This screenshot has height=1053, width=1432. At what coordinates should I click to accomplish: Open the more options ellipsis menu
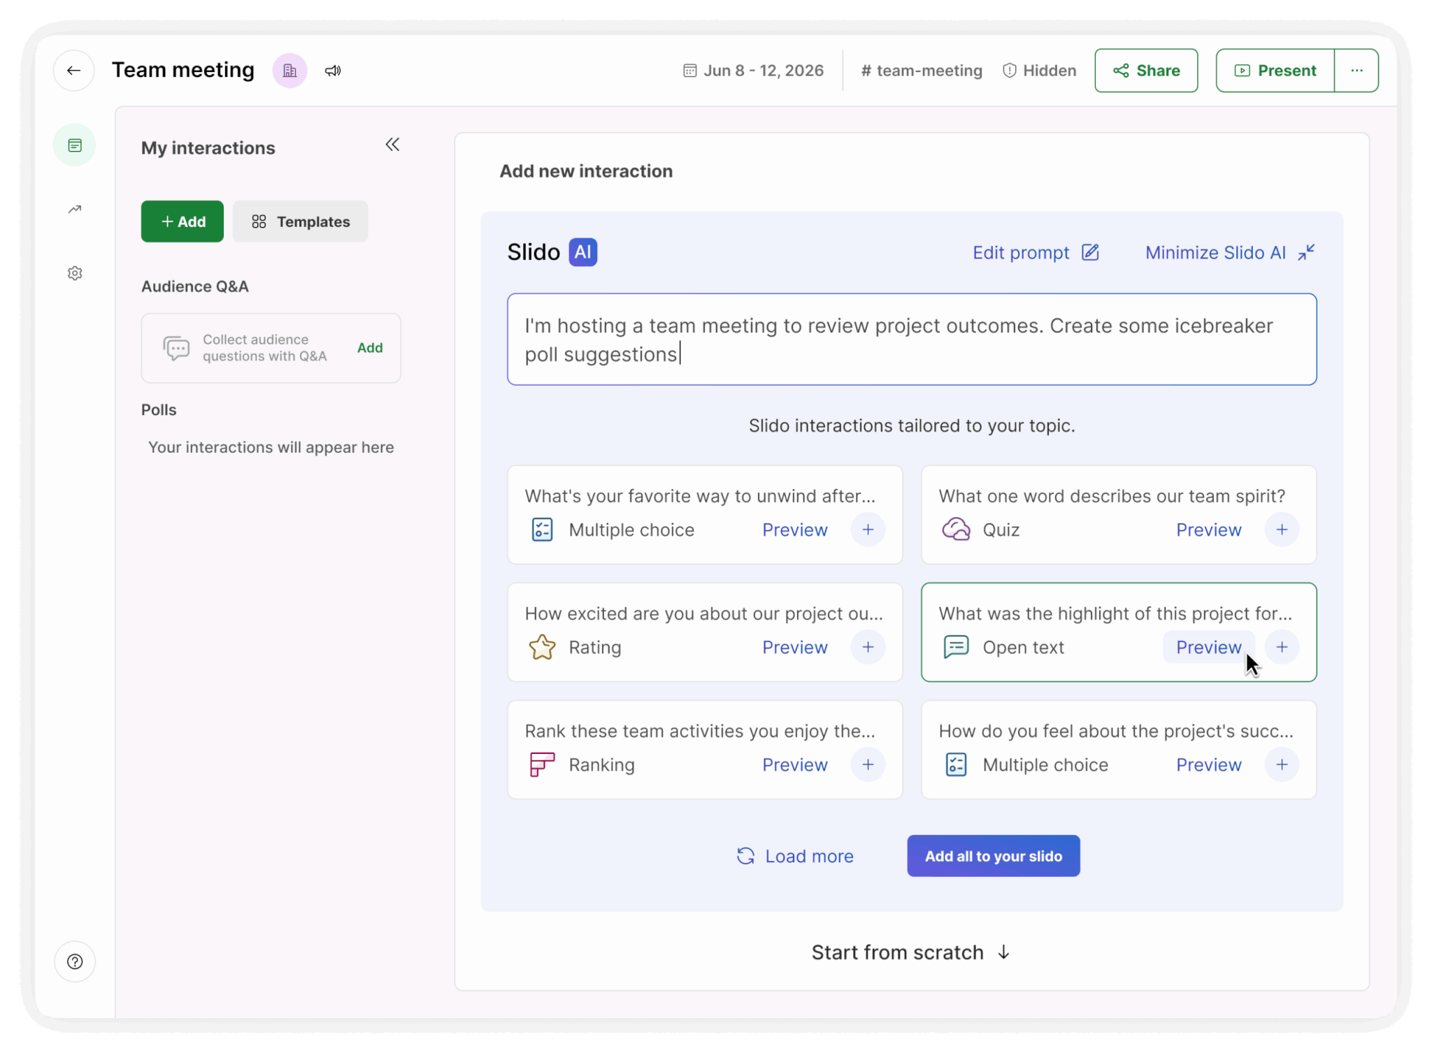click(1356, 71)
